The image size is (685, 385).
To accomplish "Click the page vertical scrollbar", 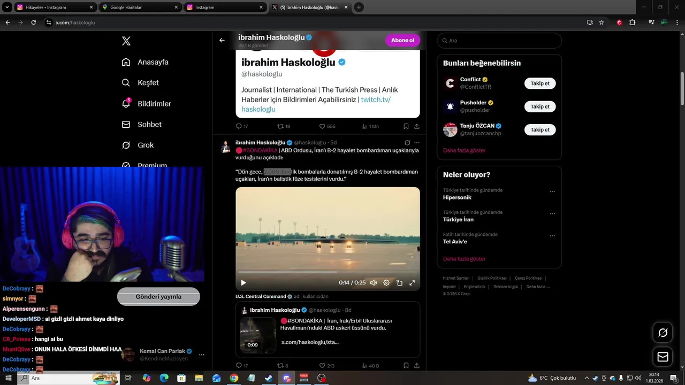I will 682,88.
